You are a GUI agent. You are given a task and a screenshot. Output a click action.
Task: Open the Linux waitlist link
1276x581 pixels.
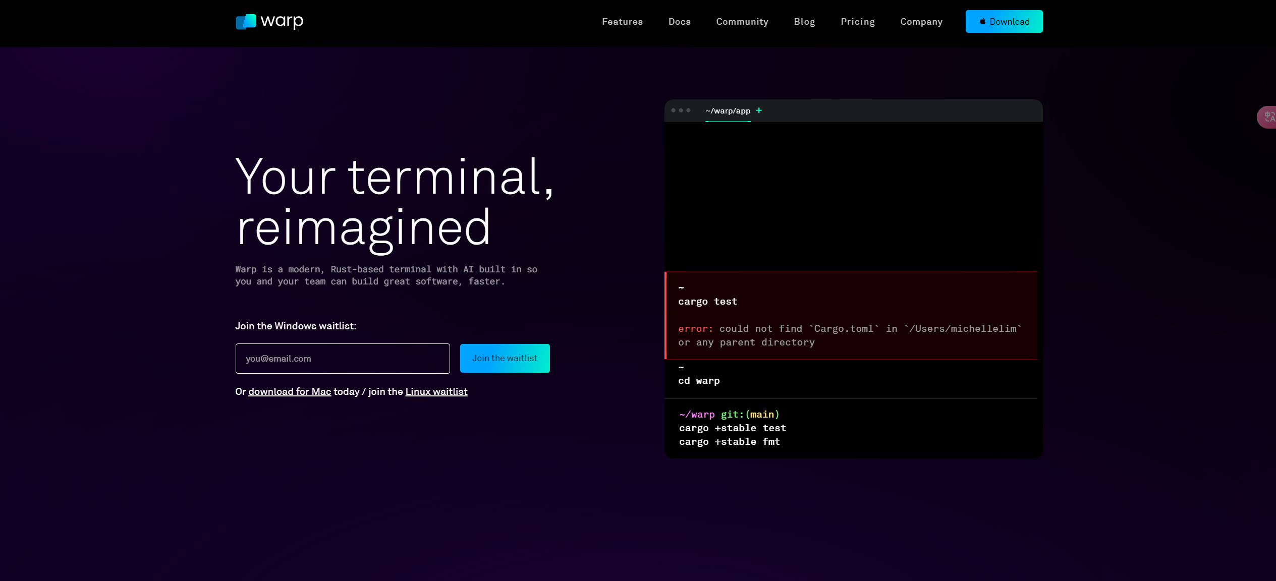point(436,392)
